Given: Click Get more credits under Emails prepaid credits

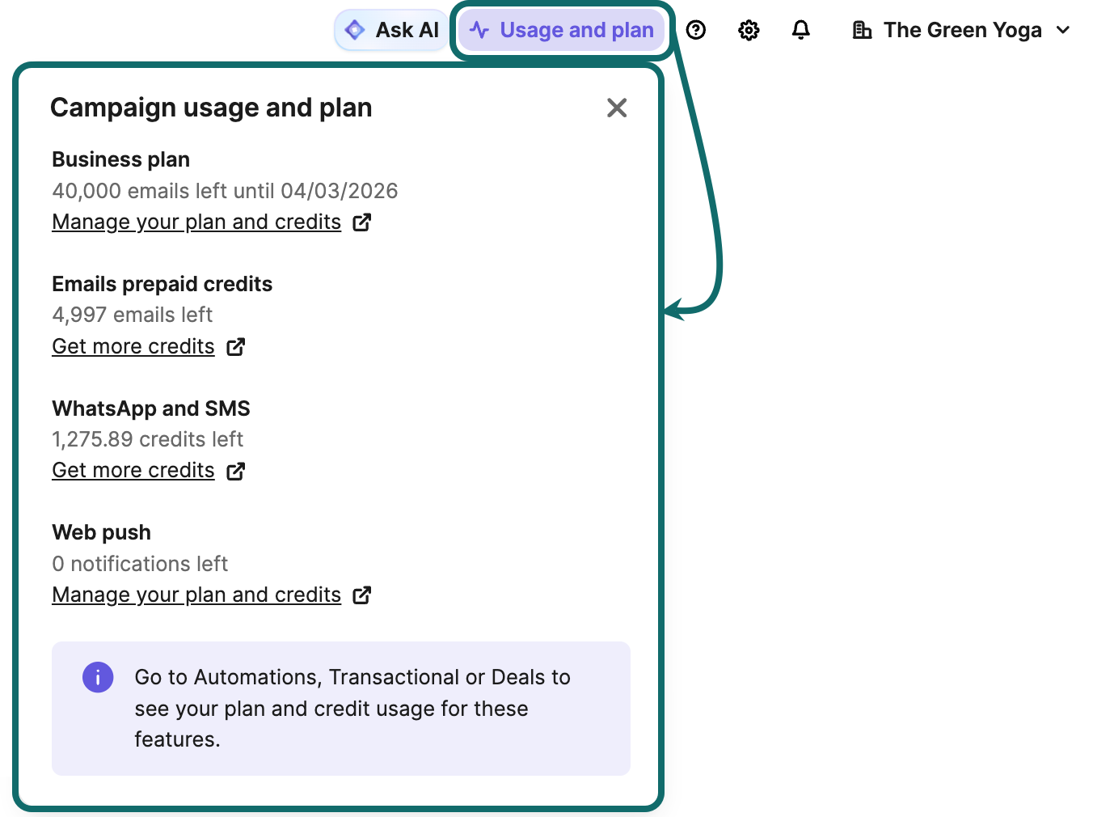Looking at the screenshot, I should click(x=133, y=346).
